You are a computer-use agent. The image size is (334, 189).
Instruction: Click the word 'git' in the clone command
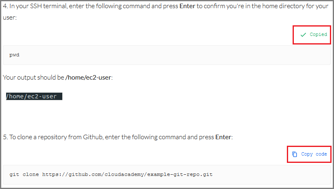click(x=14, y=175)
